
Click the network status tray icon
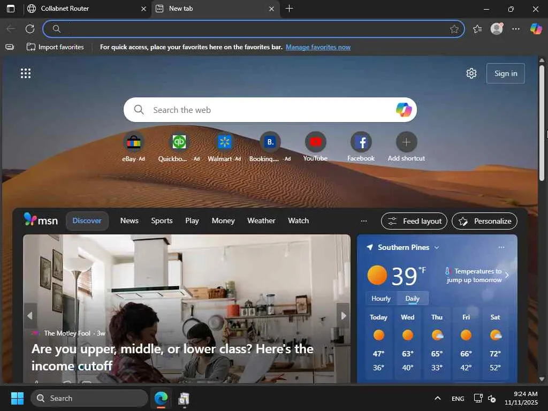point(478,398)
